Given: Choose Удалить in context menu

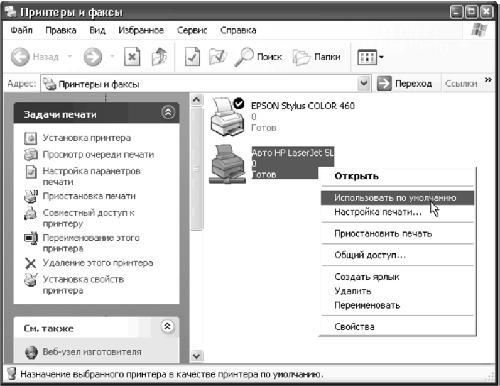Looking at the screenshot, I should [398, 291].
